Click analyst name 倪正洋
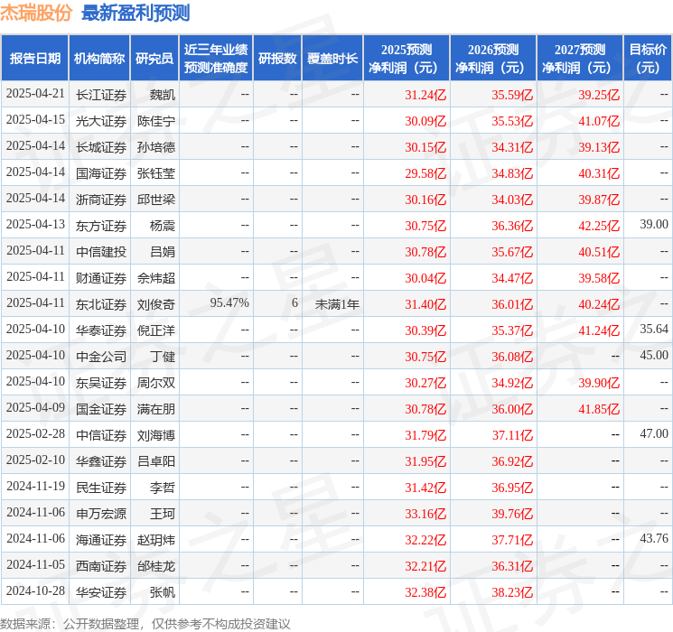The width and height of the screenshot is (673, 632). [x=156, y=330]
